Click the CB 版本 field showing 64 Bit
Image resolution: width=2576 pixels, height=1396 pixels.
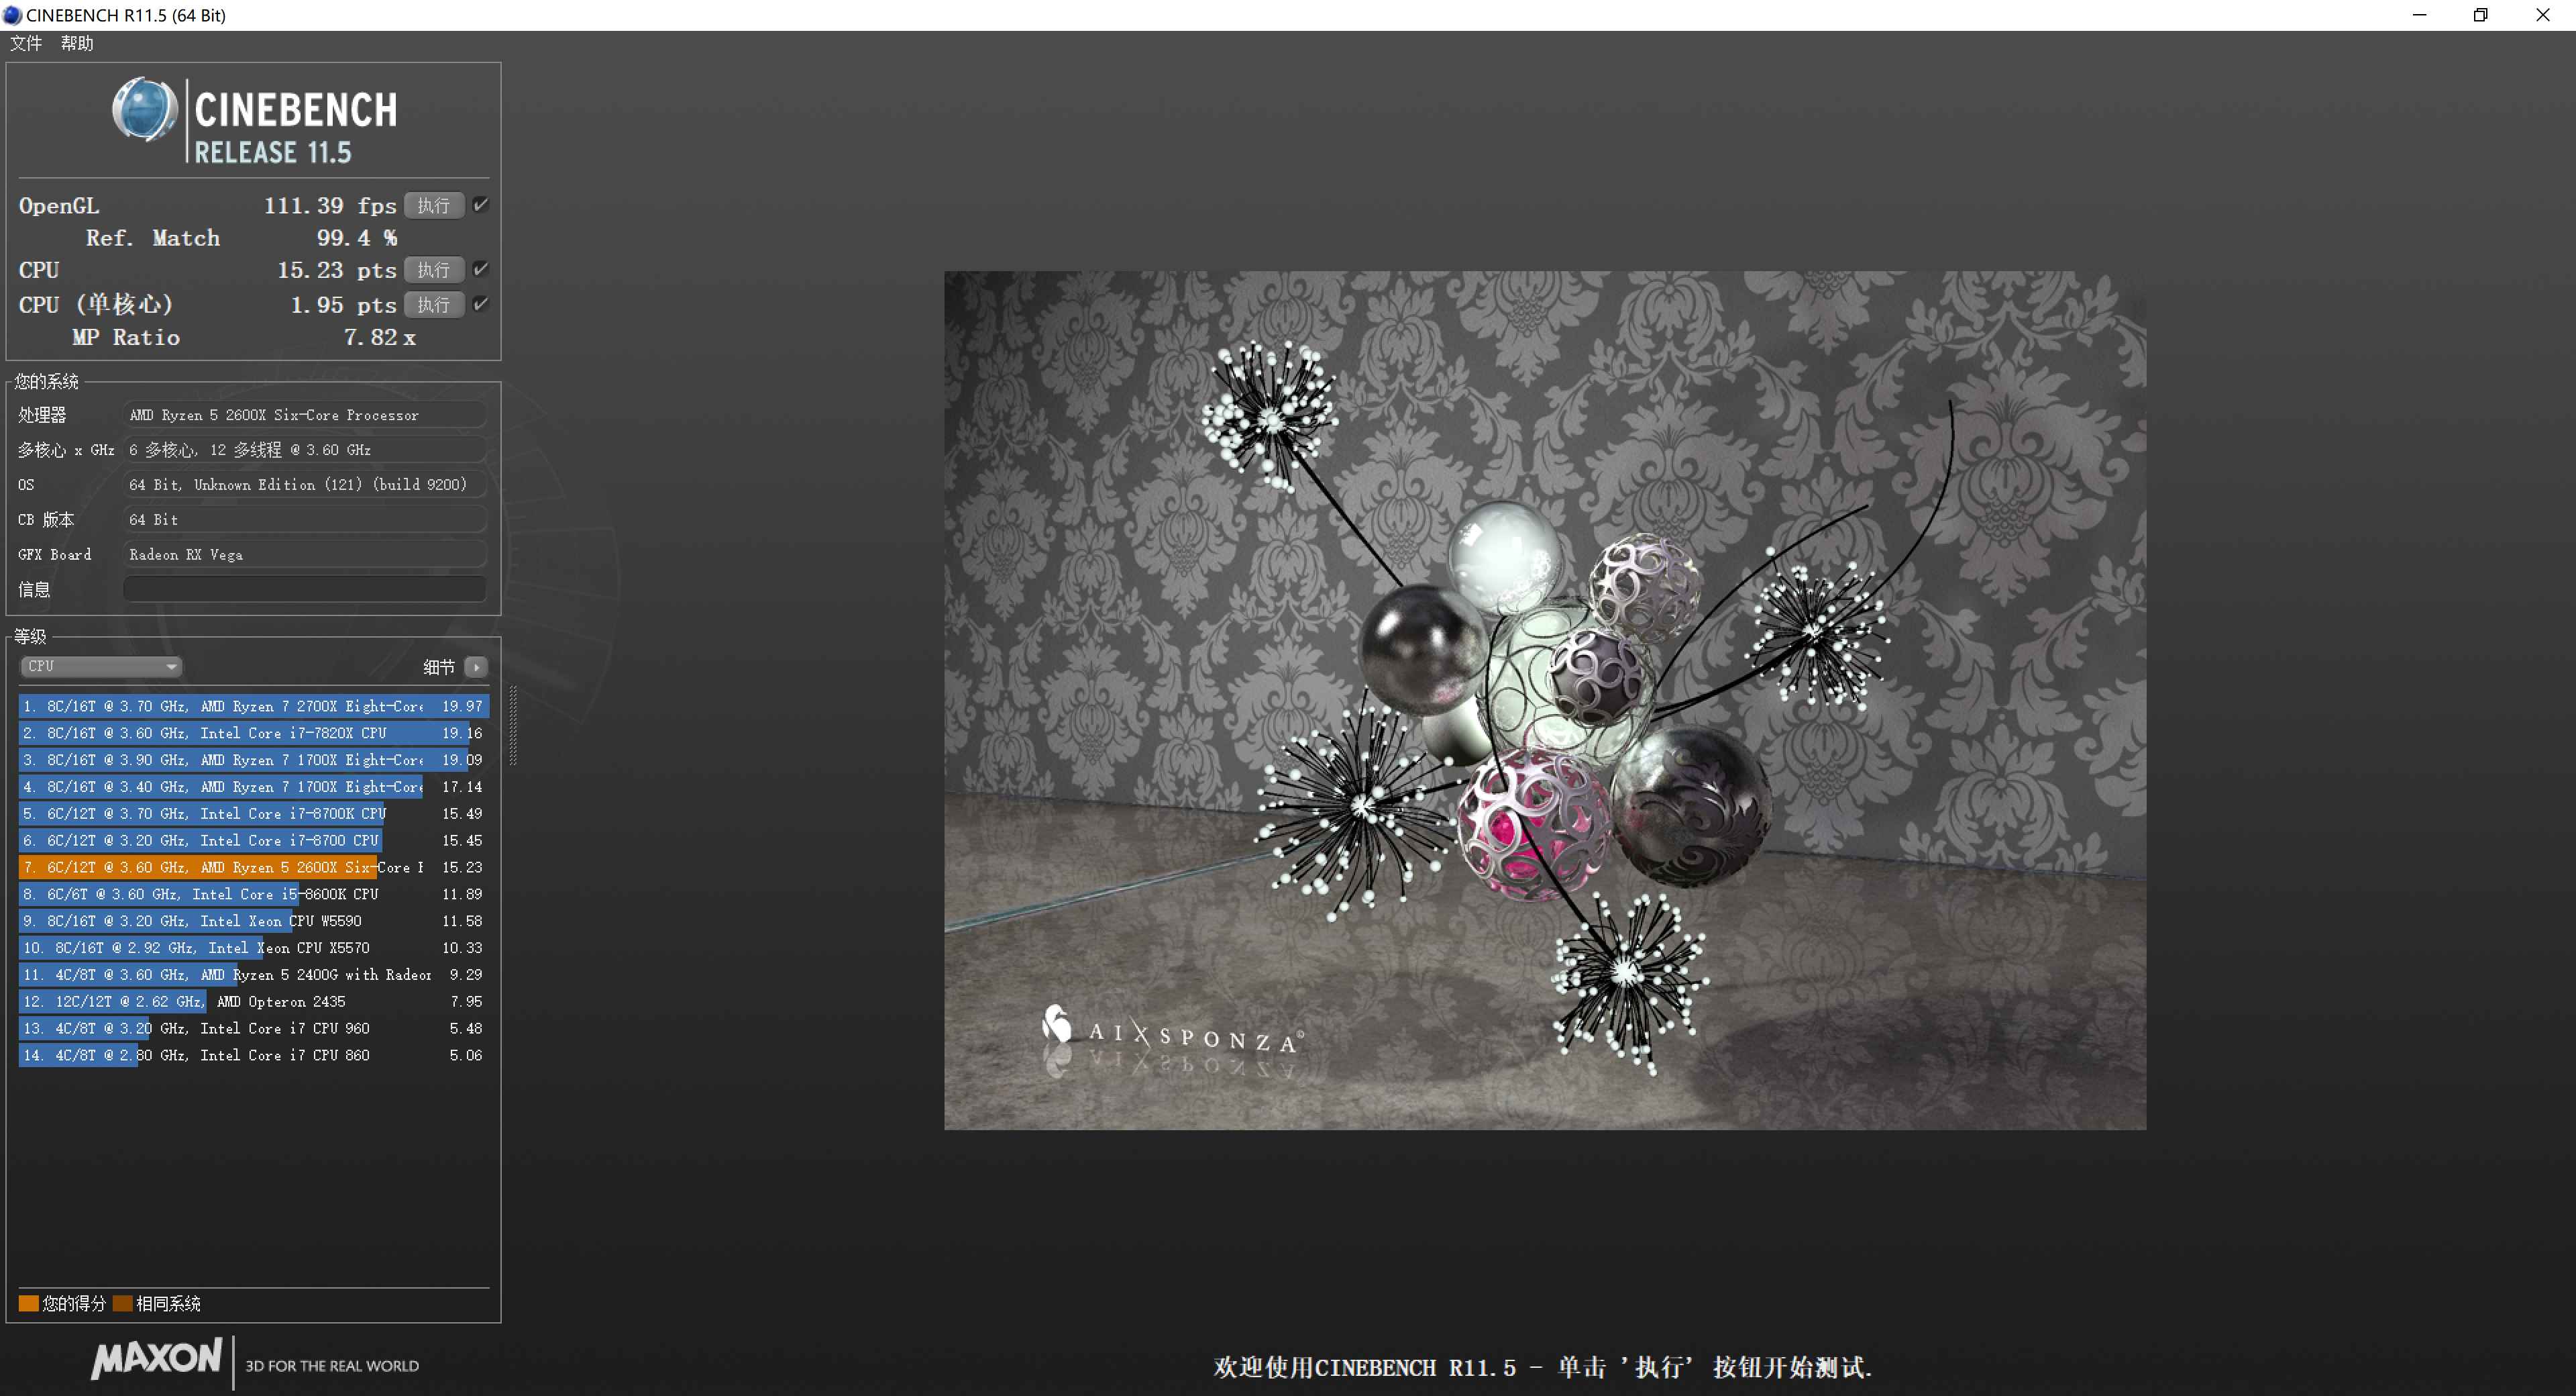(x=305, y=519)
